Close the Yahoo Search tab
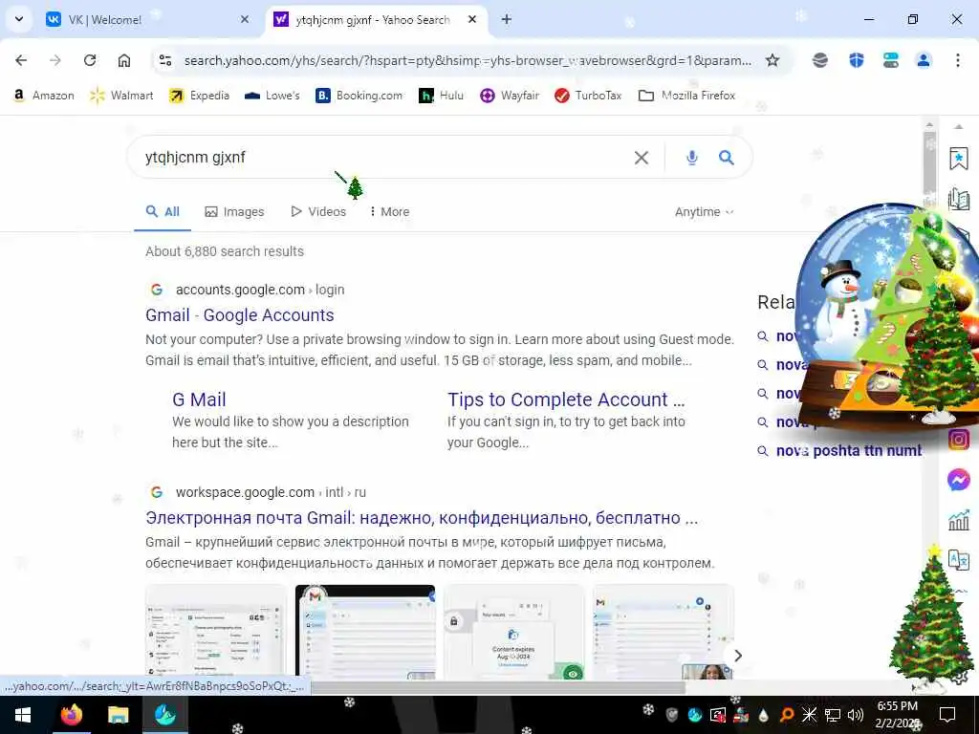Screen dimensions: 979x734 472,19
